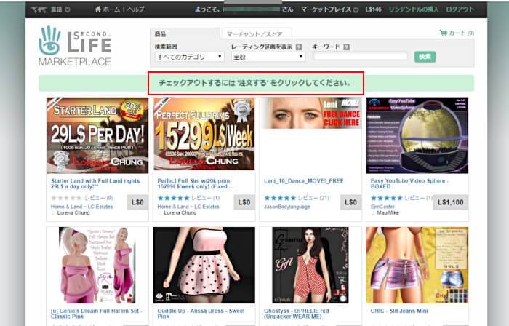Screen dimensions: 509x326
Task: Expand the マーケットプレイス menu
Action: click(329, 9)
